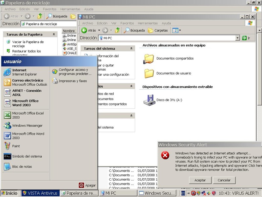Open the Documentos compartidos folder
262x197 pixels.
[168, 59]
